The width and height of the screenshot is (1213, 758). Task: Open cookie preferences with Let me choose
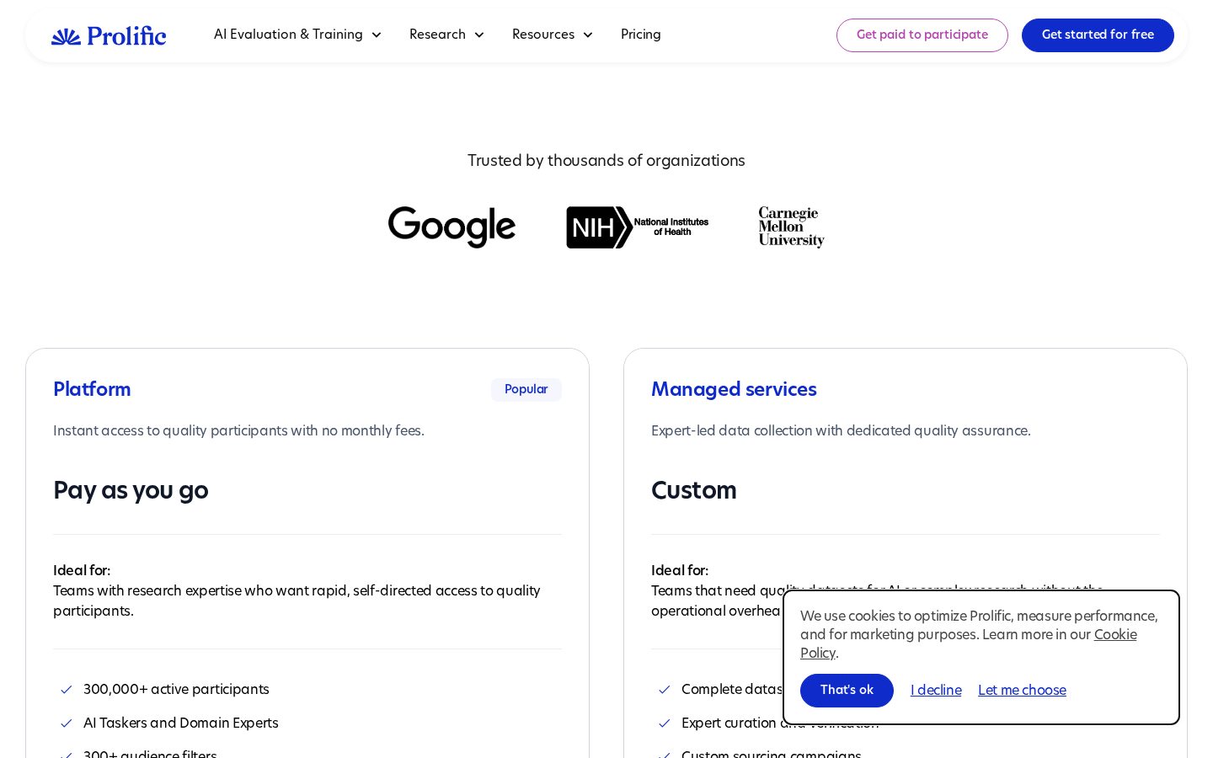pyautogui.click(x=1022, y=691)
